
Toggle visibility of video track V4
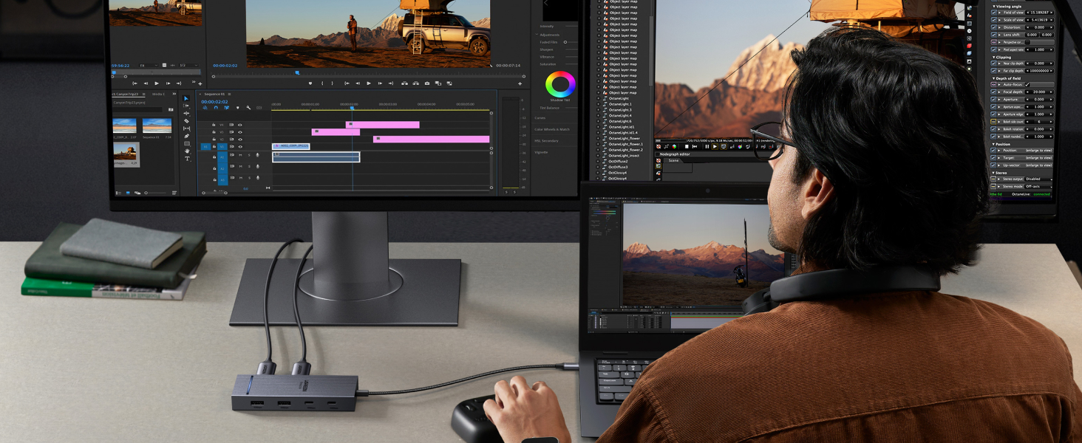pos(239,125)
